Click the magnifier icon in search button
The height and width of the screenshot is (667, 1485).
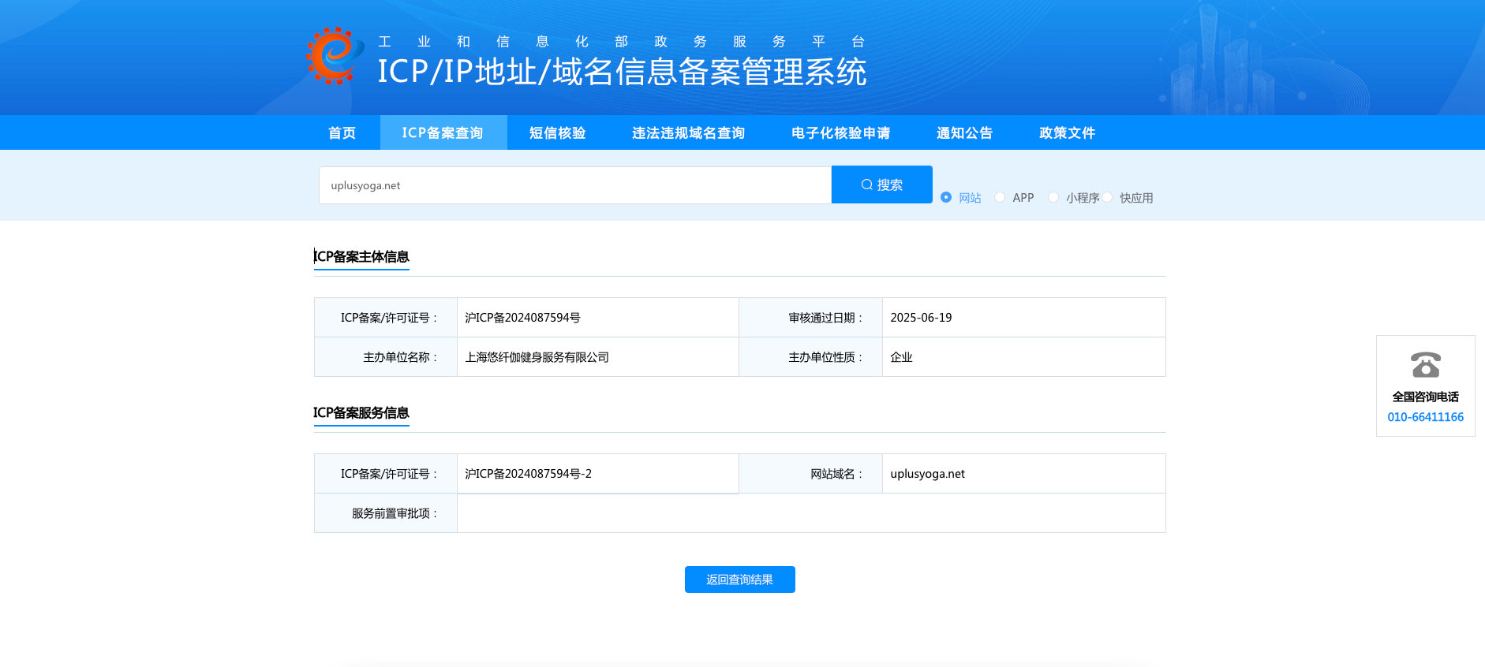866,184
